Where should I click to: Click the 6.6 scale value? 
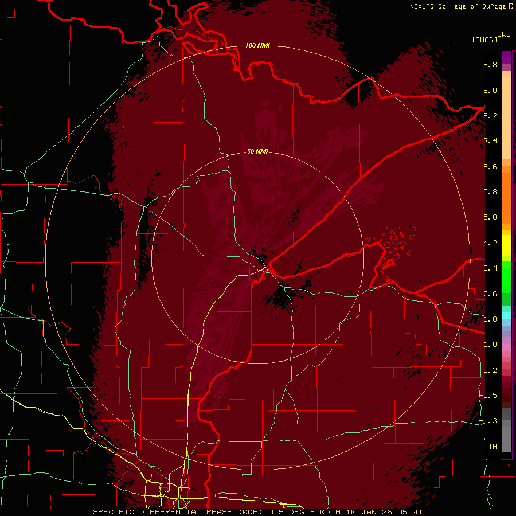490,166
